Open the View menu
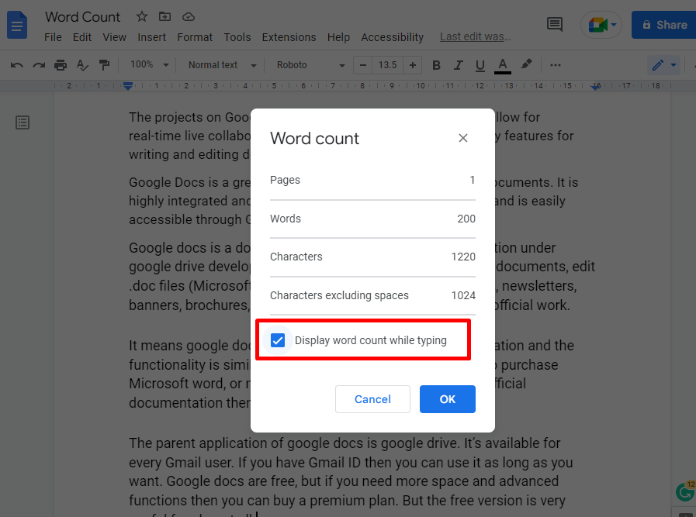Viewport: 696px width, 517px height. 115,37
